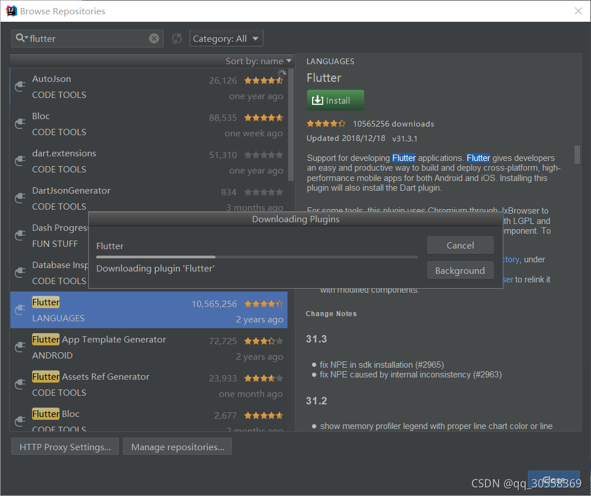Click Flutter Assets Ref Generator's star rating
Viewport: 591px width, 496px height.
point(263,378)
